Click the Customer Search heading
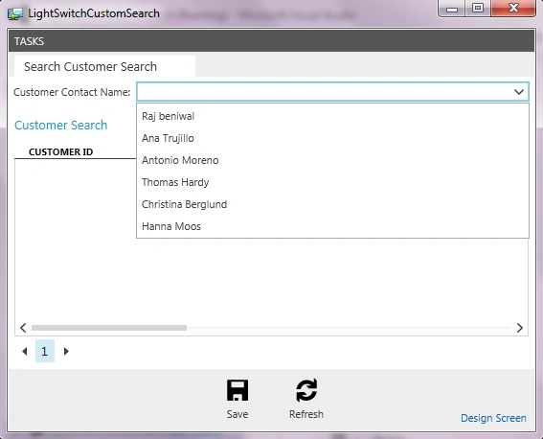The image size is (543, 439). click(61, 125)
